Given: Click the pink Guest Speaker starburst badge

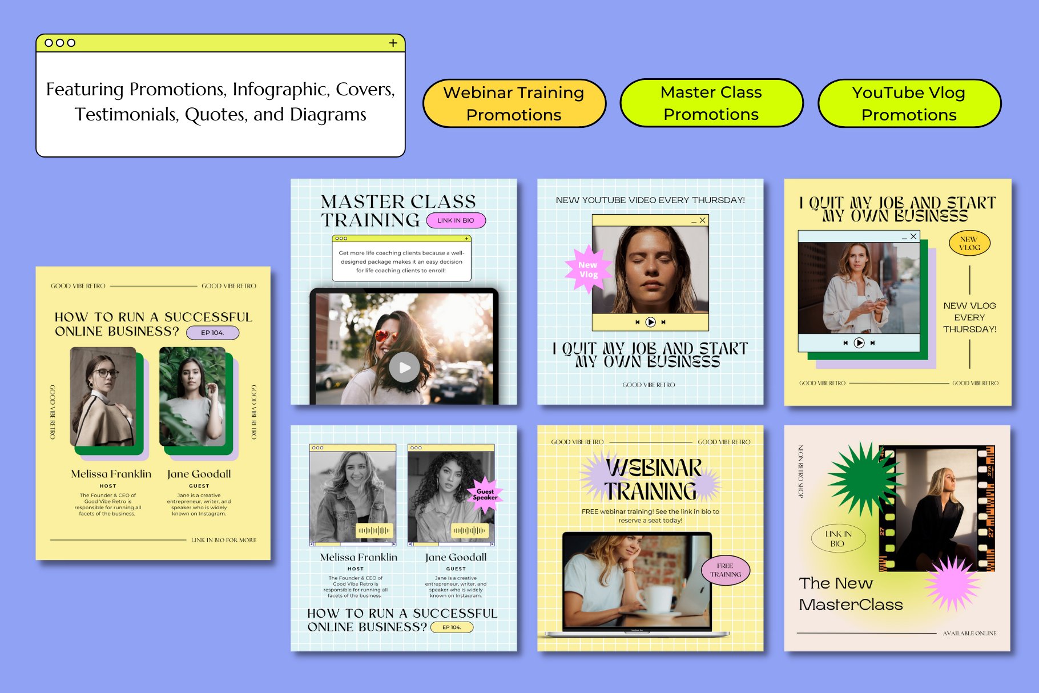Looking at the screenshot, I should (x=485, y=494).
